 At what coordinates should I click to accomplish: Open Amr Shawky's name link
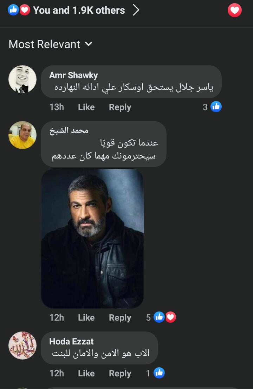pyautogui.click(x=73, y=75)
